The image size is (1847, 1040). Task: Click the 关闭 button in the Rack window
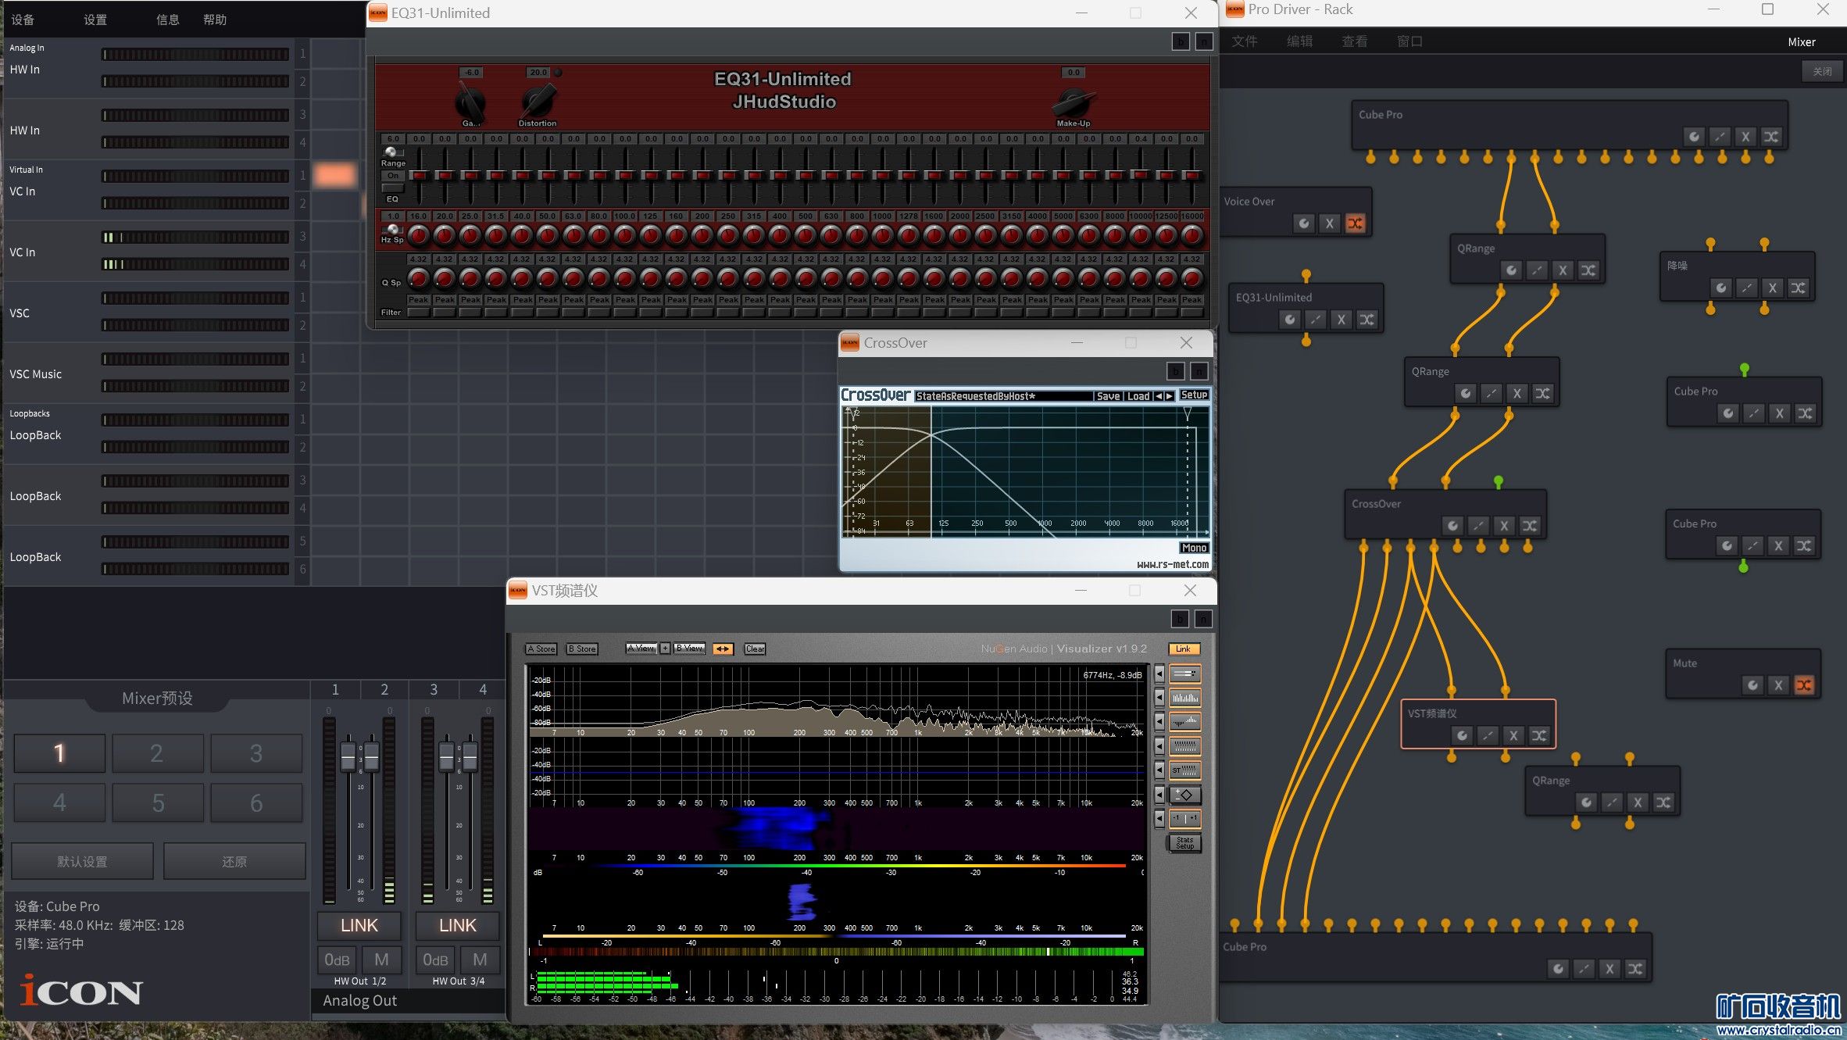(1822, 71)
